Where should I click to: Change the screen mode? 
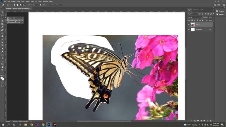tap(2, 85)
